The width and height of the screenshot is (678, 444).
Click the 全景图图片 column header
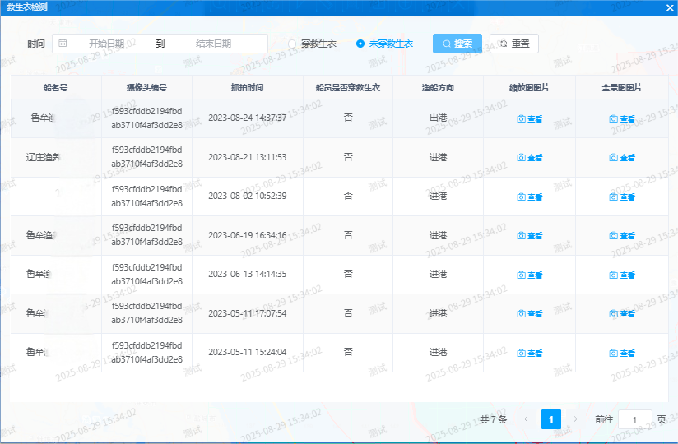(622, 88)
